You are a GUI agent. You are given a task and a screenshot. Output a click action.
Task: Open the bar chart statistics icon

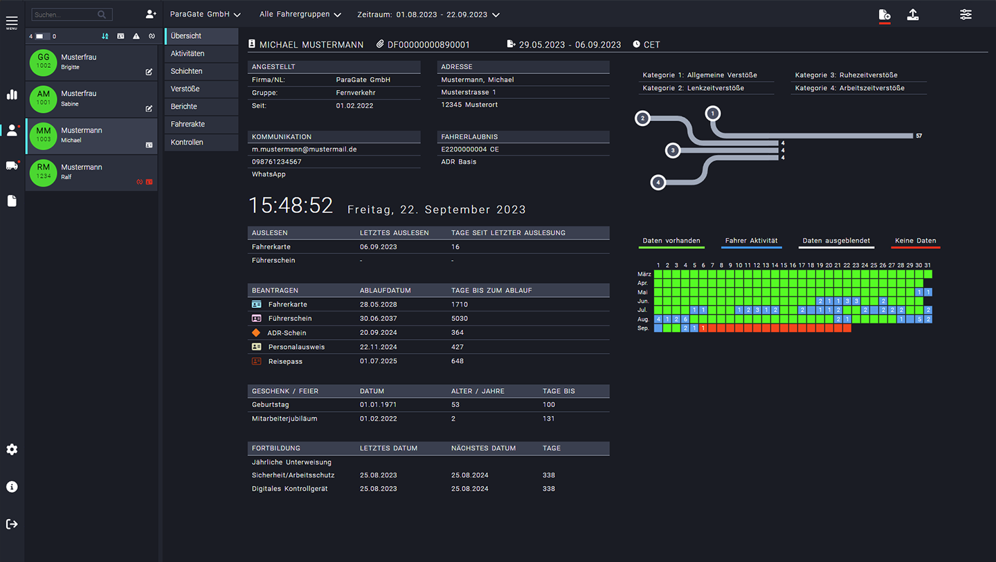pos(12,95)
